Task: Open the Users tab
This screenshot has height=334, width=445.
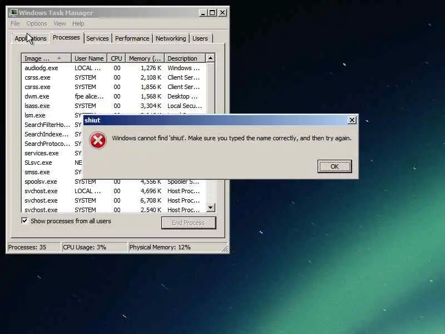Action: (200, 38)
